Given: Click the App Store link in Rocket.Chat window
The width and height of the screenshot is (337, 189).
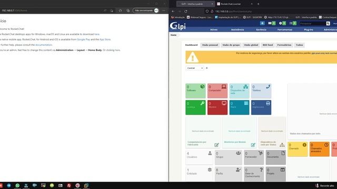Looking at the screenshot, I should pyautogui.click(x=105, y=39).
